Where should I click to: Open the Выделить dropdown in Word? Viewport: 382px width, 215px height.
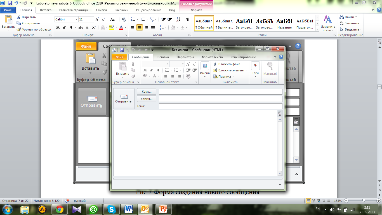click(351, 29)
